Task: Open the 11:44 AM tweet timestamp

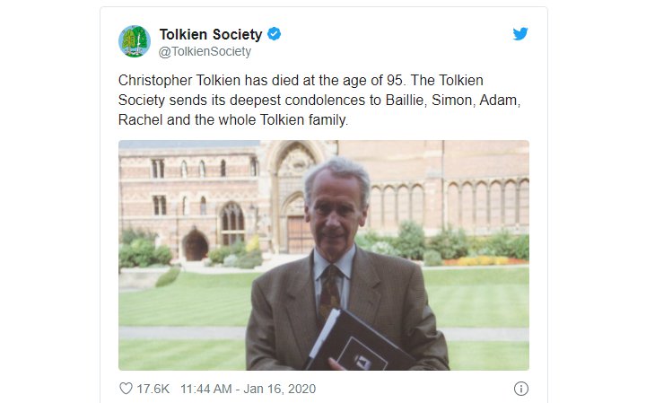Action: coord(206,389)
